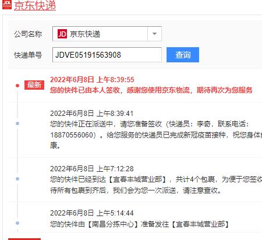Click the timeline dot for 8:39:41 entry
This screenshot has height=240, width=262.
[x=17, y=123]
